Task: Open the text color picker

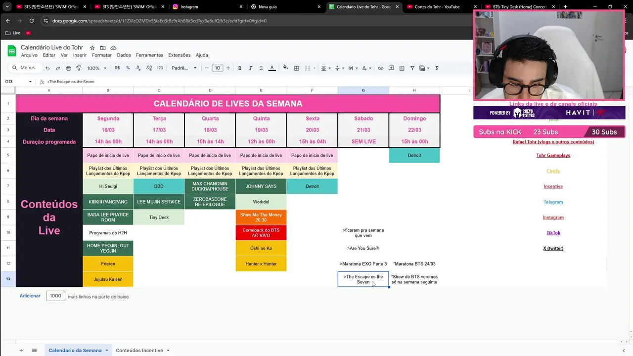Action: pyautogui.click(x=272, y=68)
